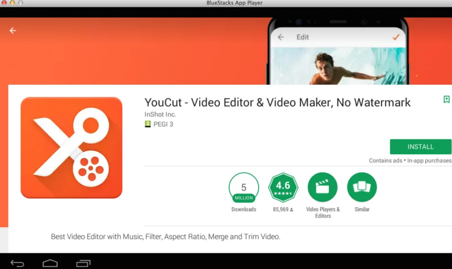Viewport: 452px width, 269px height.
Task: Click the 85,969 reviews count
Action: point(283,209)
